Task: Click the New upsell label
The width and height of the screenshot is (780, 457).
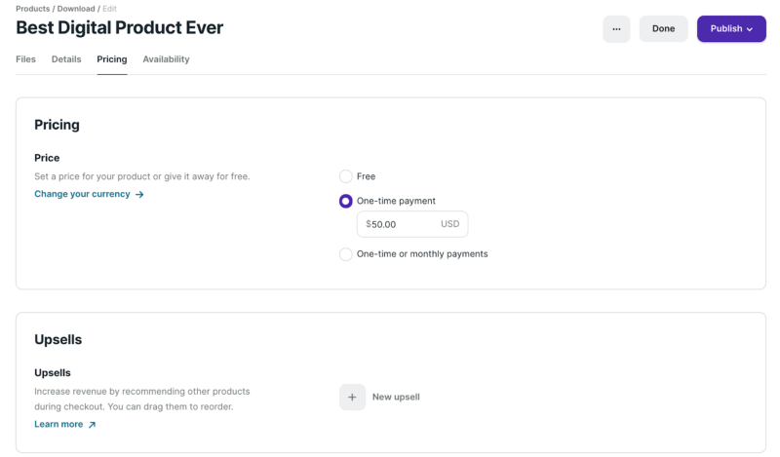Action: [x=396, y=397]
